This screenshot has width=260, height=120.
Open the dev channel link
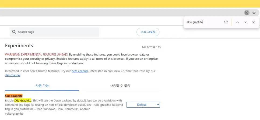[13, 75]
